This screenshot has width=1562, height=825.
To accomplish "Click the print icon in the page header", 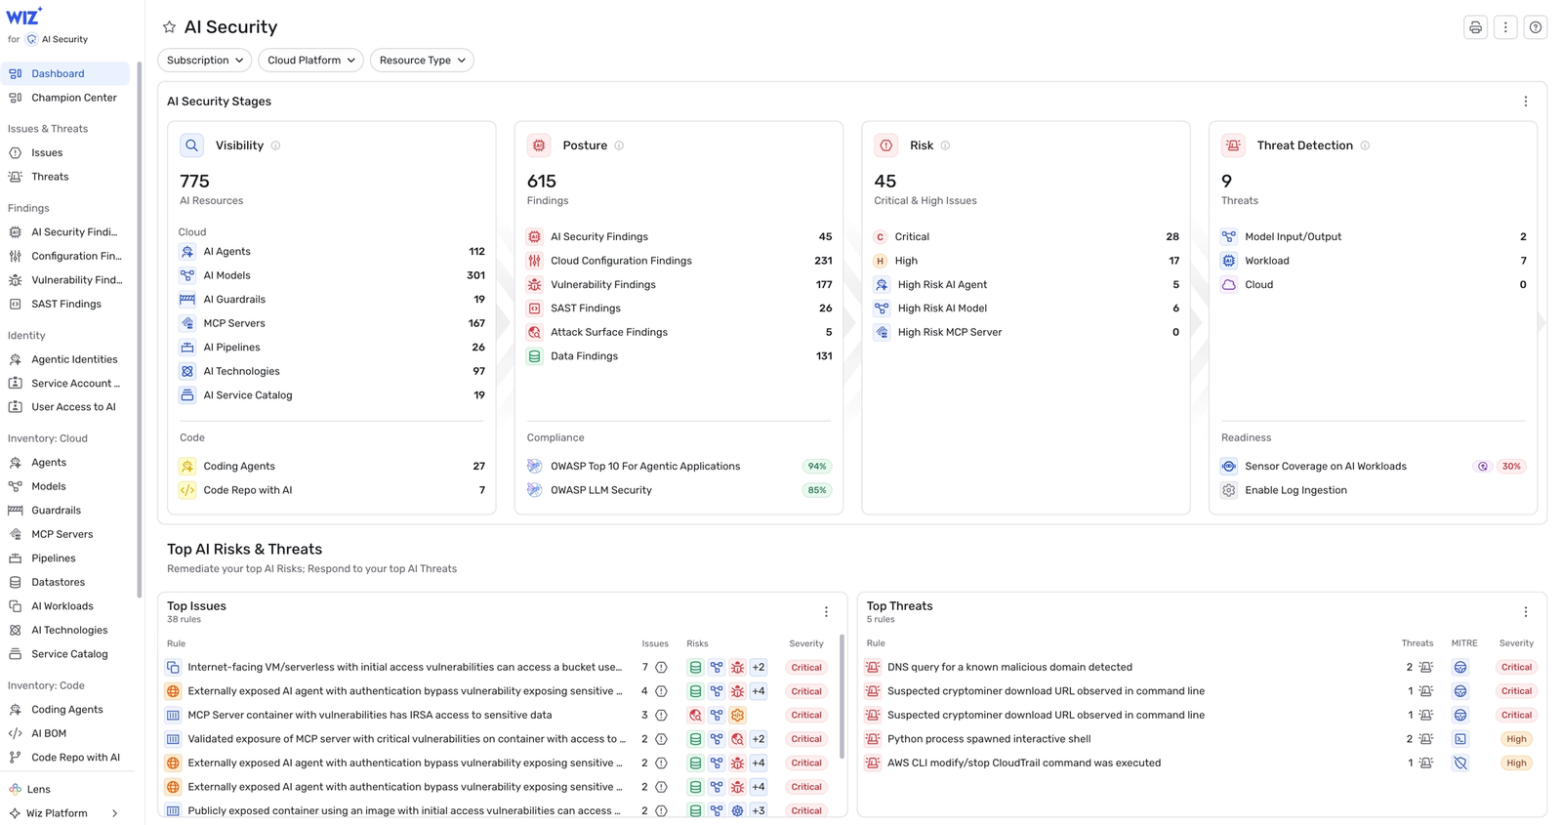I will click(x=1475, y=27).
